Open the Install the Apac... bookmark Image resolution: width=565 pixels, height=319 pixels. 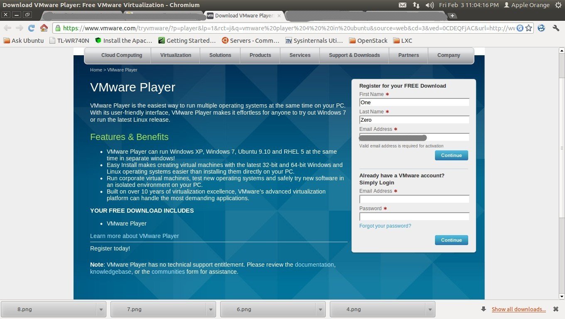[x=124, y=41]
